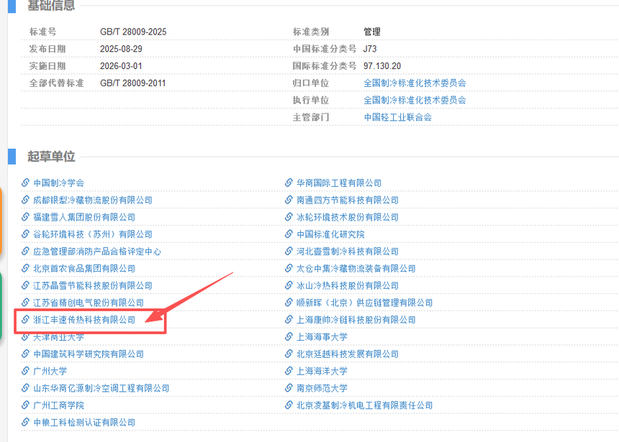This screenshot has height=442, width=619.
Task: Click link icon beside 广州大学
Action: (x=26, y=371)
